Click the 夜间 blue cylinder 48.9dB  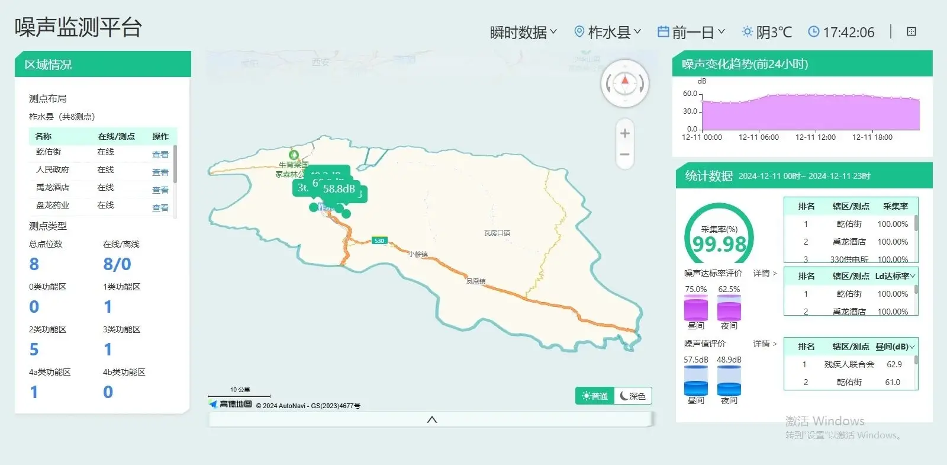pyautogui.click(x=729, y=380)
